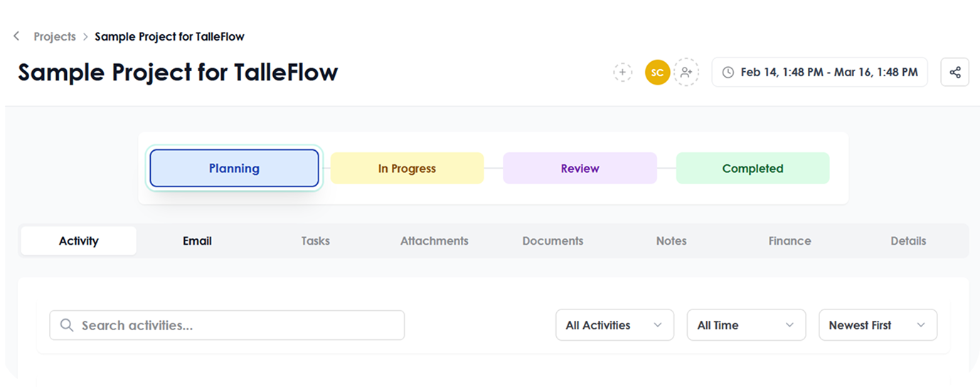Switch to the Email tab
The width and height of the screenshot is (980, 387).
click(x=197, y=240)
